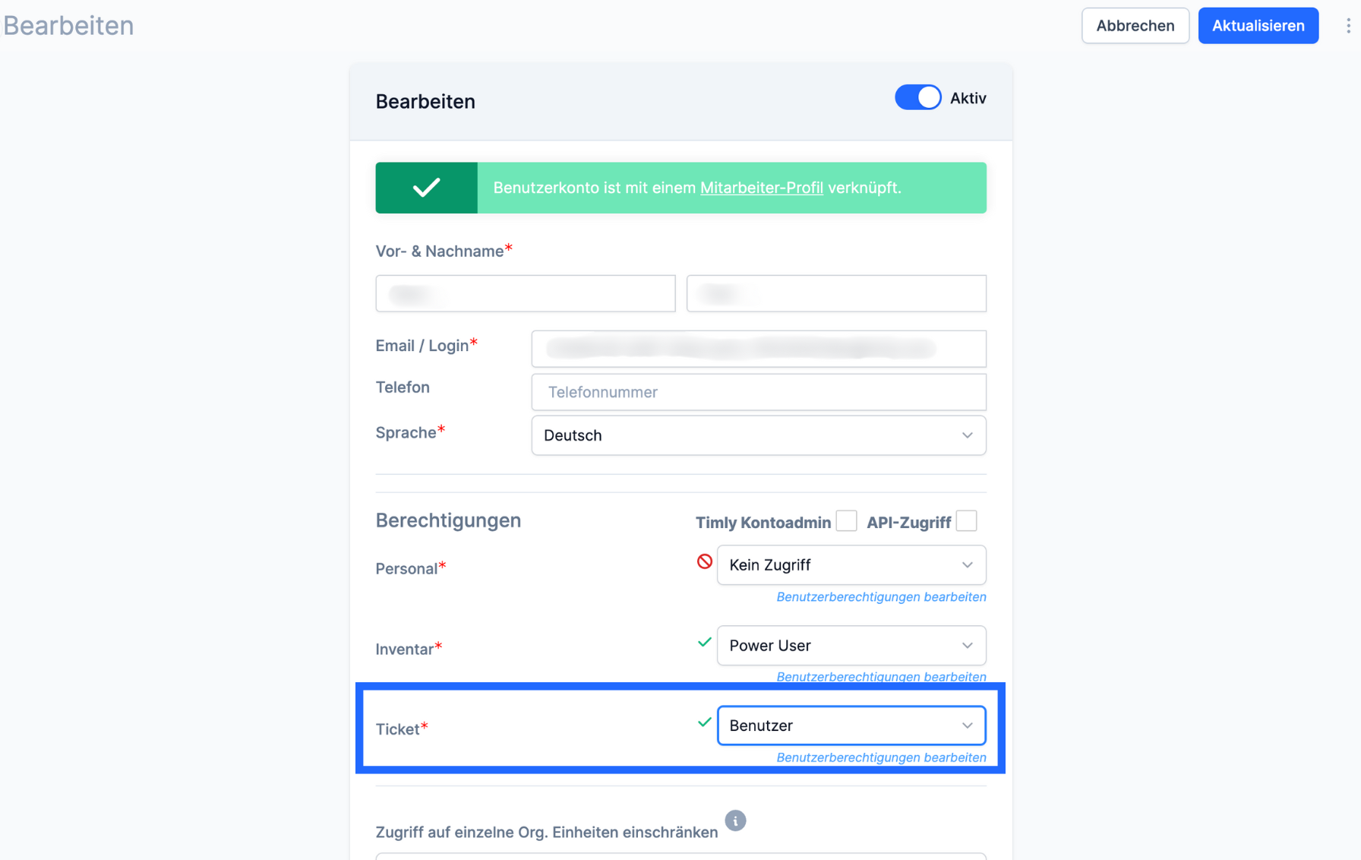Click the white checkmark in the green banner

pos(426,188)
